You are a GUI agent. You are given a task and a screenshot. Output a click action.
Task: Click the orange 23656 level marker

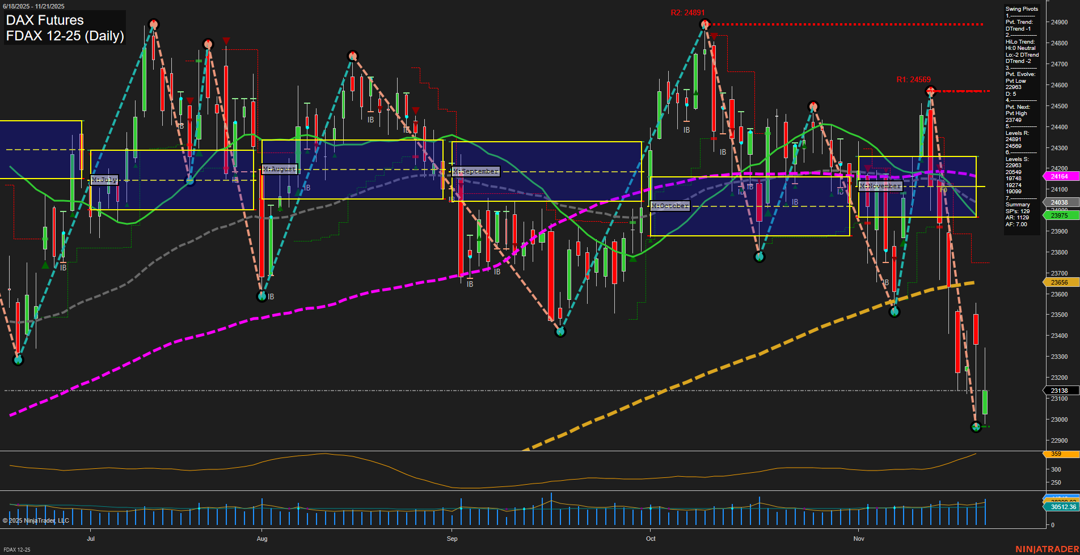click(x=1060, y=282)
